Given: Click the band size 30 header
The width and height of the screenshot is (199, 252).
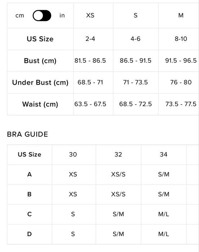Looking at the screenshot, I should click(x=73, y=154).
